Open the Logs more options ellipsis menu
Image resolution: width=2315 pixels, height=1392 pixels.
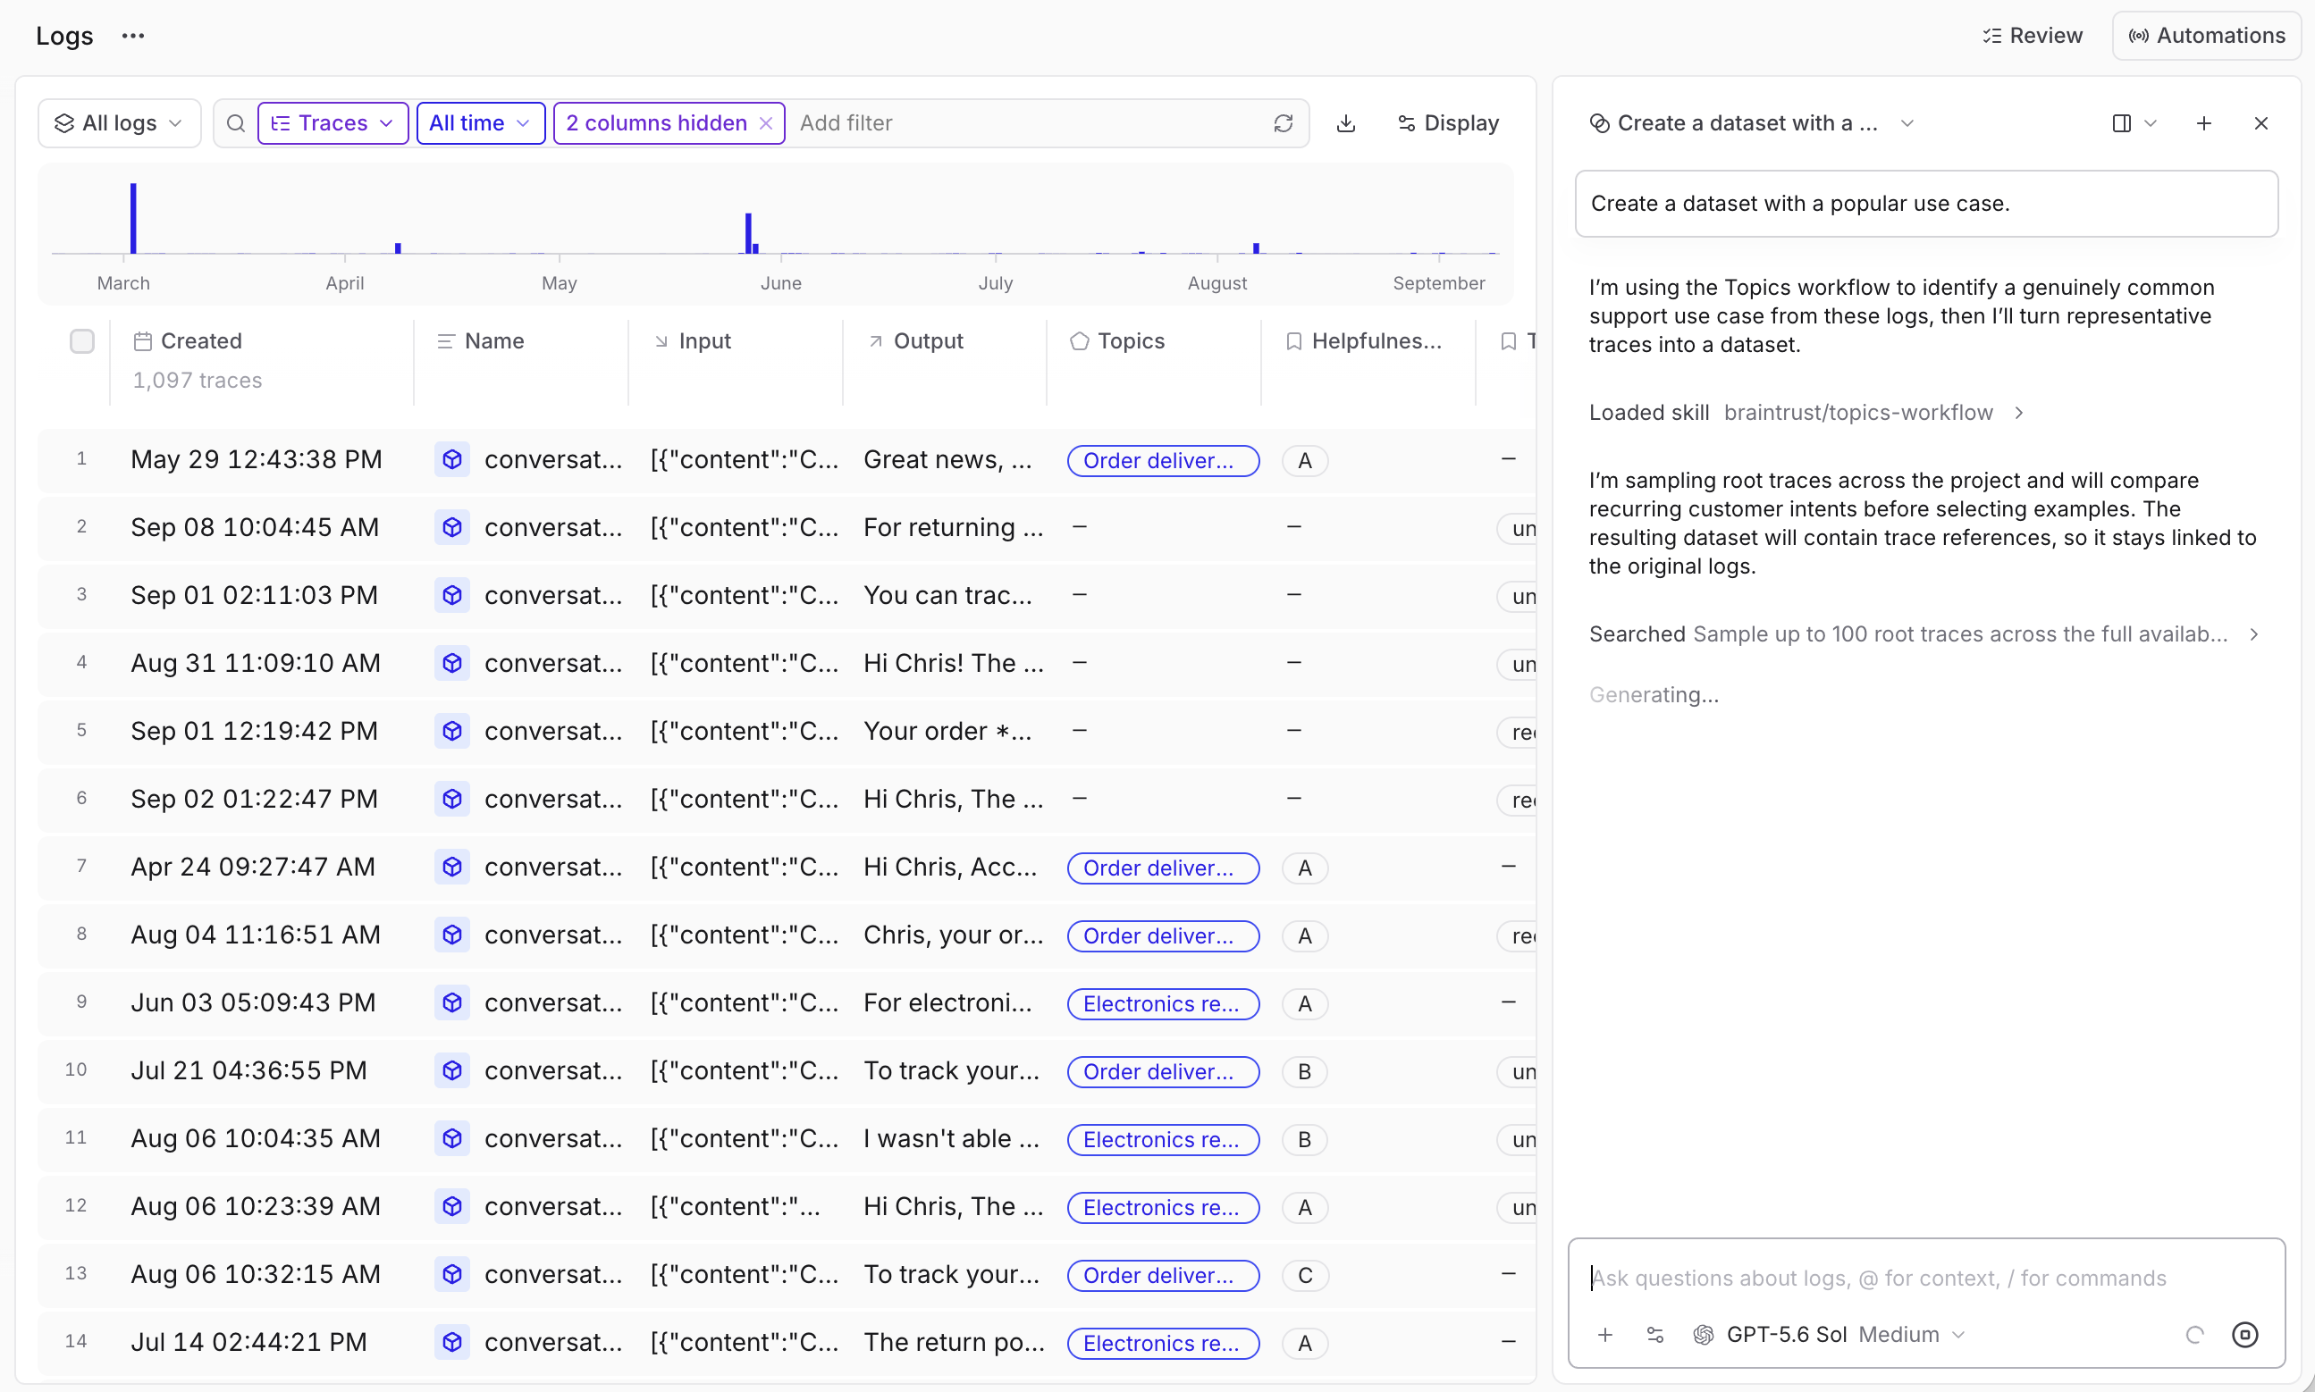pyautogui.click(x=133, y=36)
